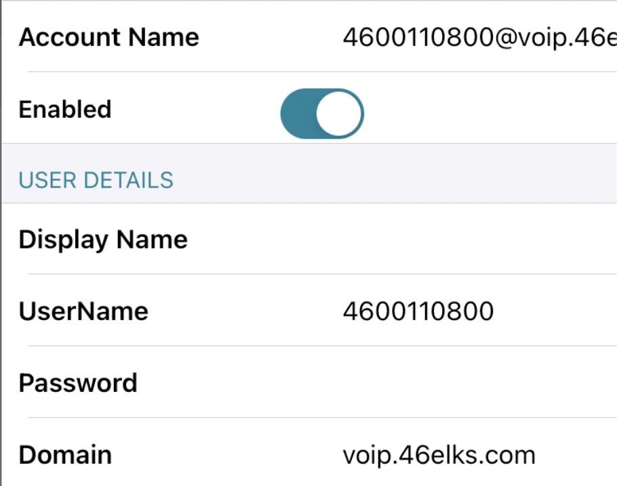617x486 pixels.
Task: Tap the Enabled label text
Action: [65, 109]
